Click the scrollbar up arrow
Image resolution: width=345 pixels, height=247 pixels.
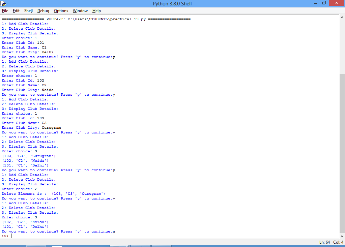[341, 17]
